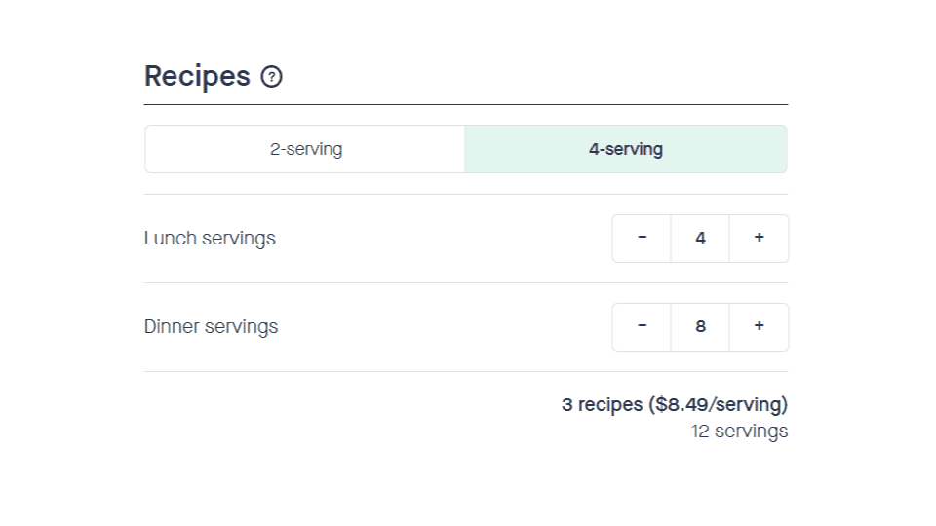Increase lunch servings with the plus icon
Screen dimensions: 936x526
point(759,238)
